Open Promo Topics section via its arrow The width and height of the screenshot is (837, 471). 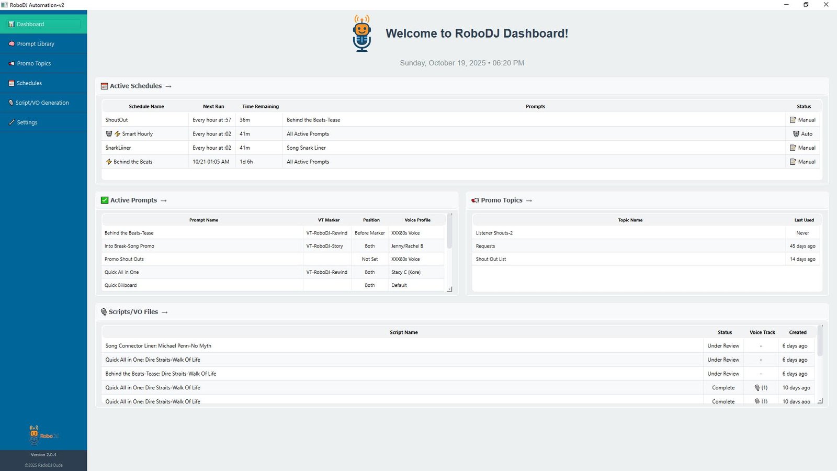pos(529,200)
